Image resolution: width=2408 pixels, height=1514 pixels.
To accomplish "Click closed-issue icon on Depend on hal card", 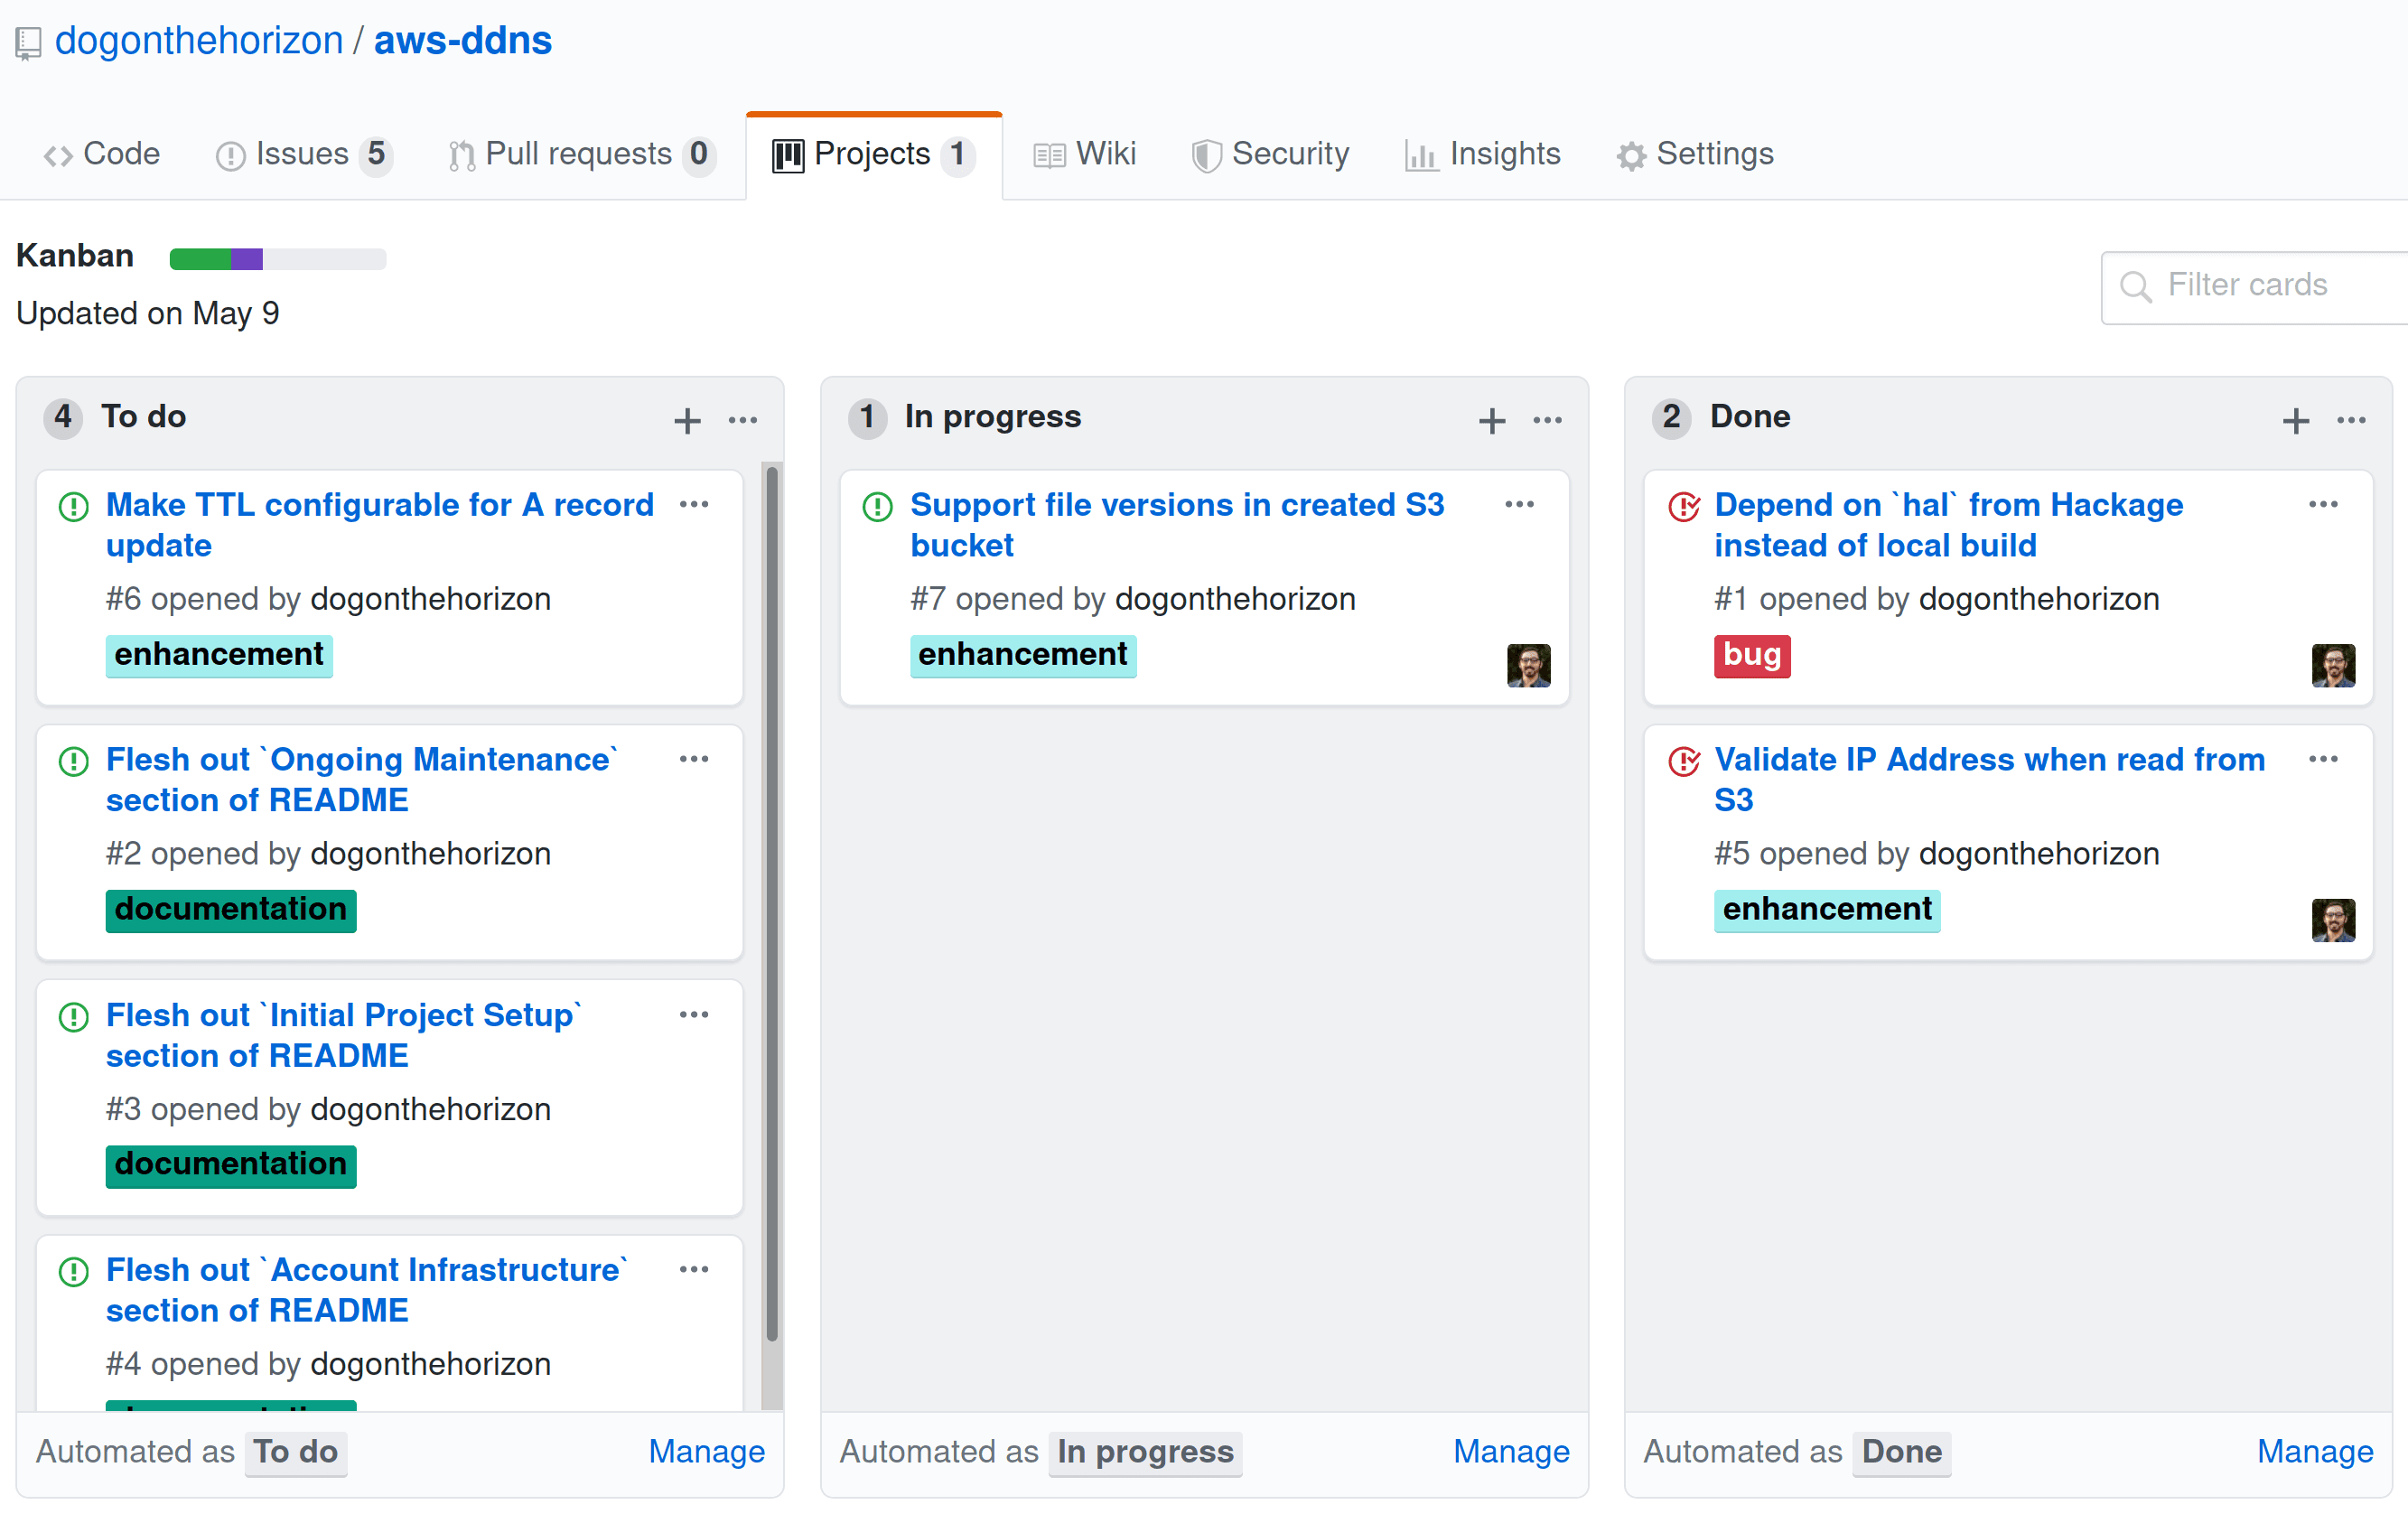I will point(1684,507).
